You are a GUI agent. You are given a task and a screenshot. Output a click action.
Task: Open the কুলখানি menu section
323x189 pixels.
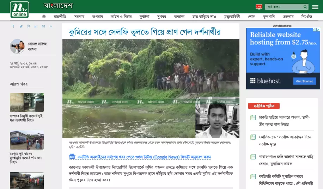pyautogui.click(x=269, y=17)
